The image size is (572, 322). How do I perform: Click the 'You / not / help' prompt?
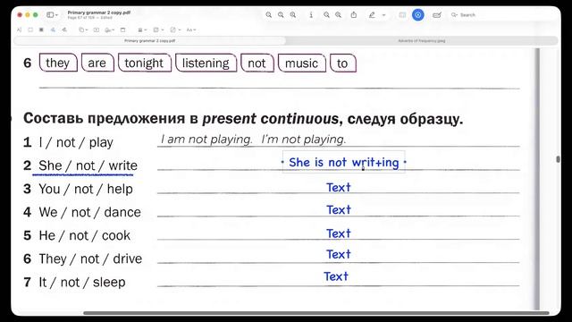pyautogui.click(x=86, y=189)
